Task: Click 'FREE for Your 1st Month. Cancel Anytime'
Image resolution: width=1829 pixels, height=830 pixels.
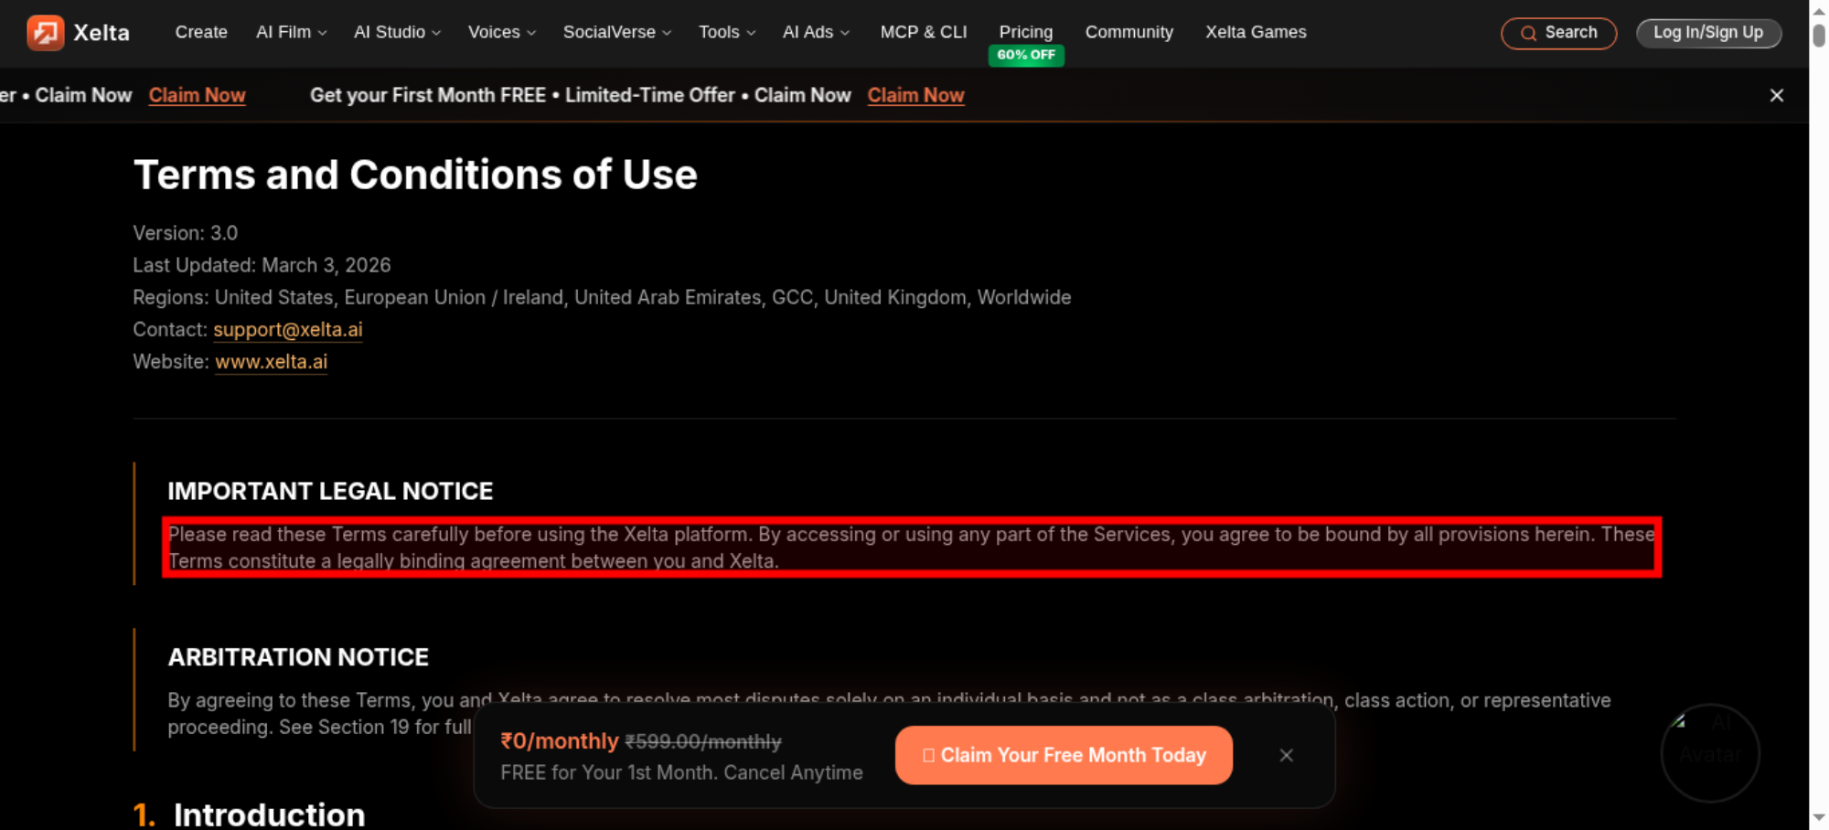Action: tap(681, 772)
